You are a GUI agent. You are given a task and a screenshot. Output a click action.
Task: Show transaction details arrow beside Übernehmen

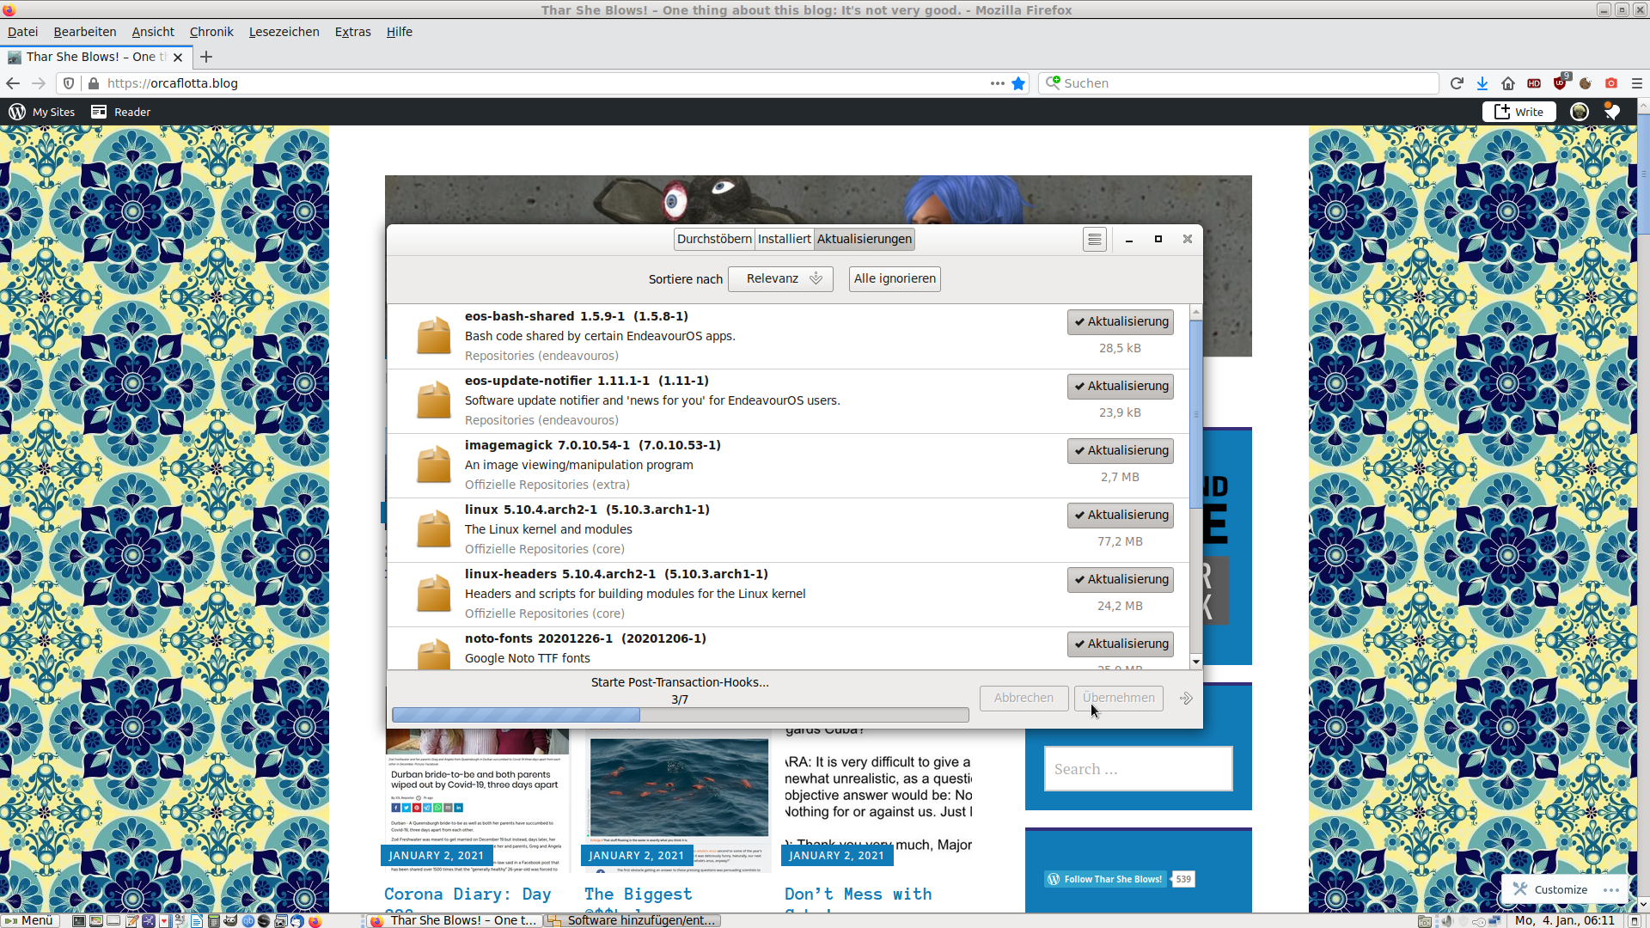(1186, 699)
